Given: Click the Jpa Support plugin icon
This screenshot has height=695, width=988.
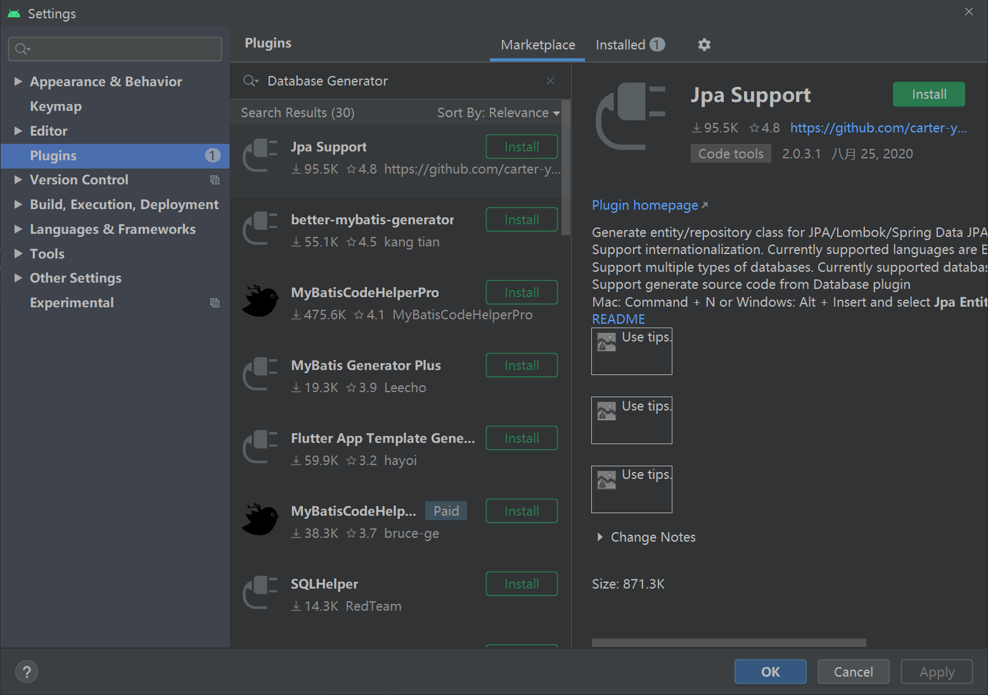Looking at the screenshot, I should pos(260,156).
